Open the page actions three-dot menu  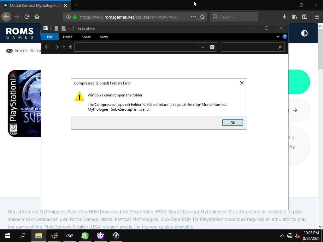click(x=193, y=17)
